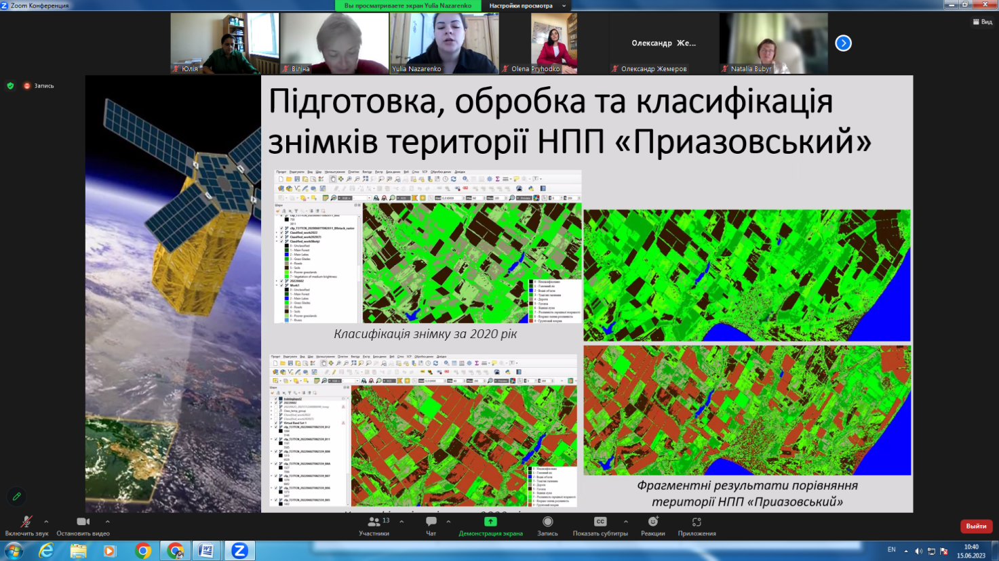Screen dimensions: 999x561
Task: Open the Настройки просмотра dropdown
Action: (527, 5)
